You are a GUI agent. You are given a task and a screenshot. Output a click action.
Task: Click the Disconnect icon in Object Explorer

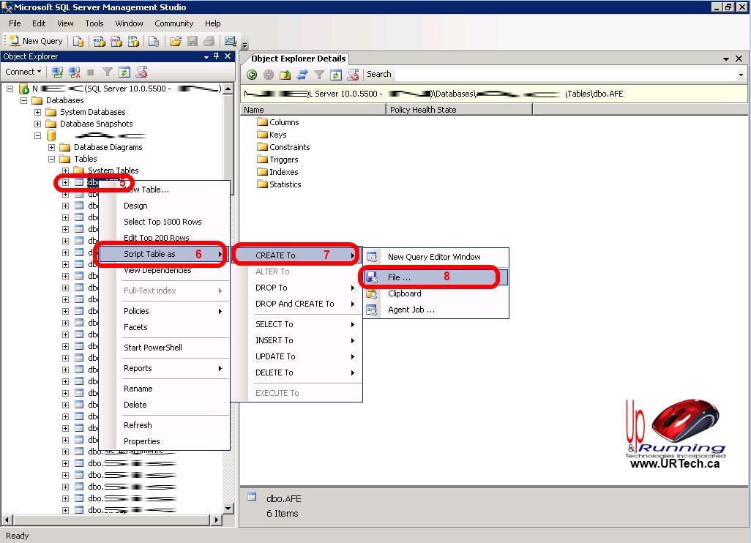coord(73,72)
